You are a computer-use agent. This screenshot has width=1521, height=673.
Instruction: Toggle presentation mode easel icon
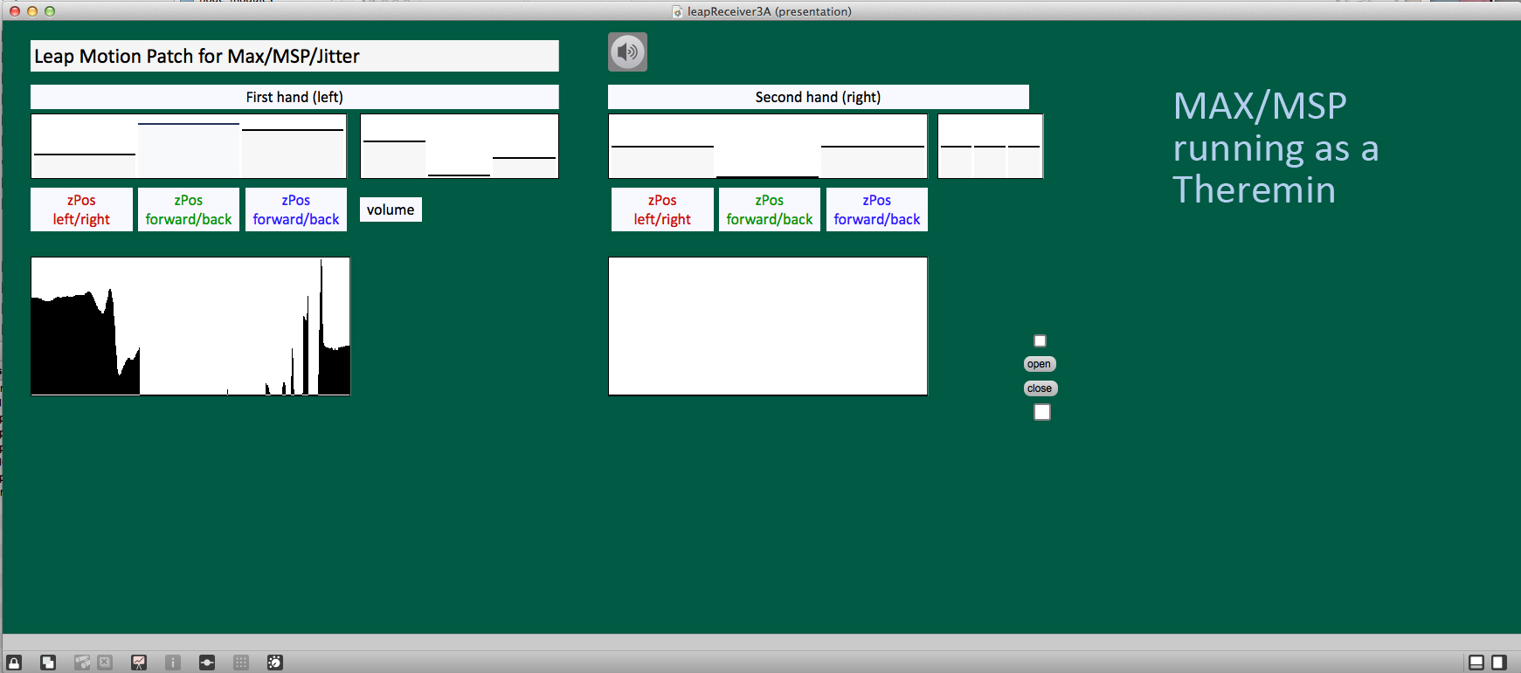tap(139, 663)
